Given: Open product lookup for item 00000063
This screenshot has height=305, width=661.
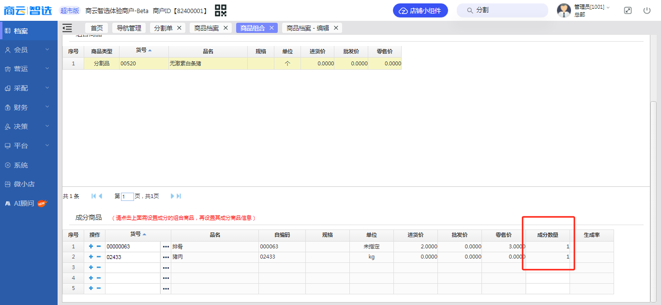Looking at the screenshot, I should point(166,247).
